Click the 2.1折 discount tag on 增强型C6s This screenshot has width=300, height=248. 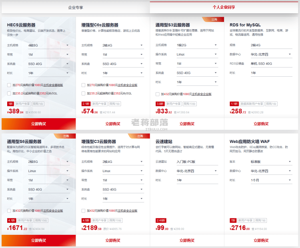[86, 104]
